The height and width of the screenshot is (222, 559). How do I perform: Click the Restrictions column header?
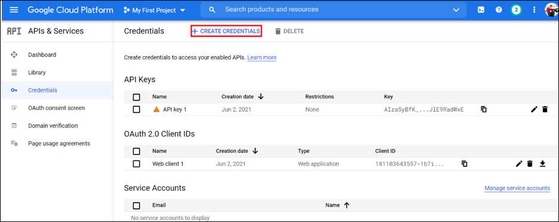point(320,97)
